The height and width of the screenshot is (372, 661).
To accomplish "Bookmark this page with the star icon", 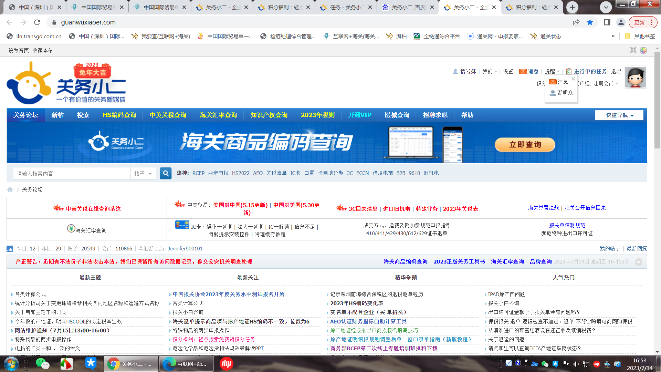I will click(x=590, y=22).
